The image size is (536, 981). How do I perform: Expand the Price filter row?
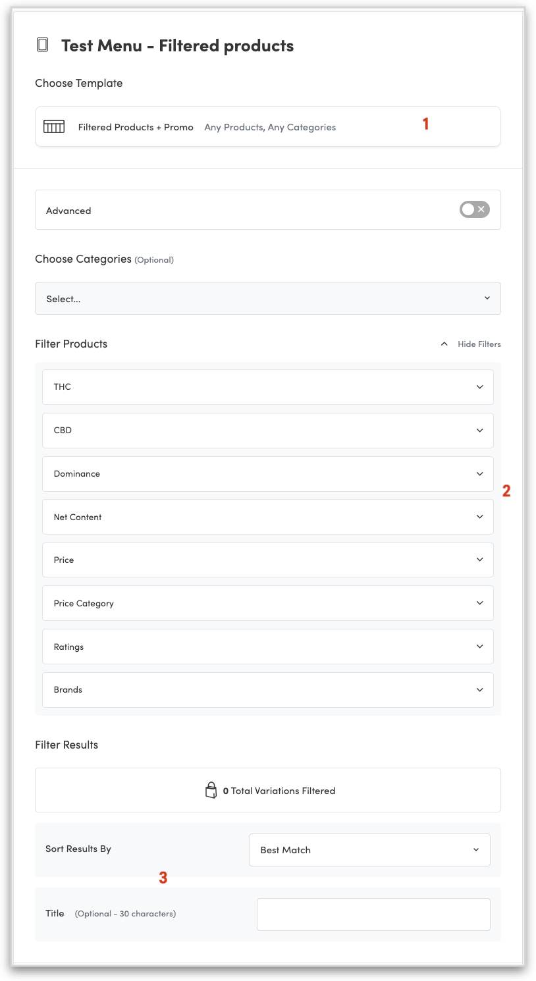267,560
